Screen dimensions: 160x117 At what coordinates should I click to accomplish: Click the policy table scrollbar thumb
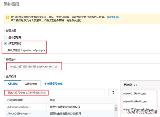tap(116, 109)
